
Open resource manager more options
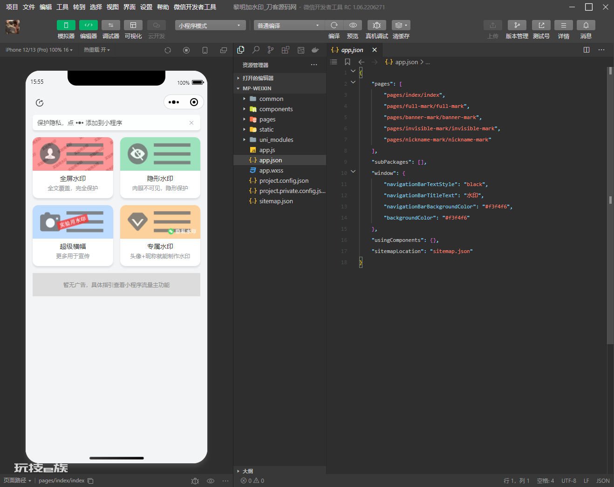pyautogui.click(x=314, y=65)
